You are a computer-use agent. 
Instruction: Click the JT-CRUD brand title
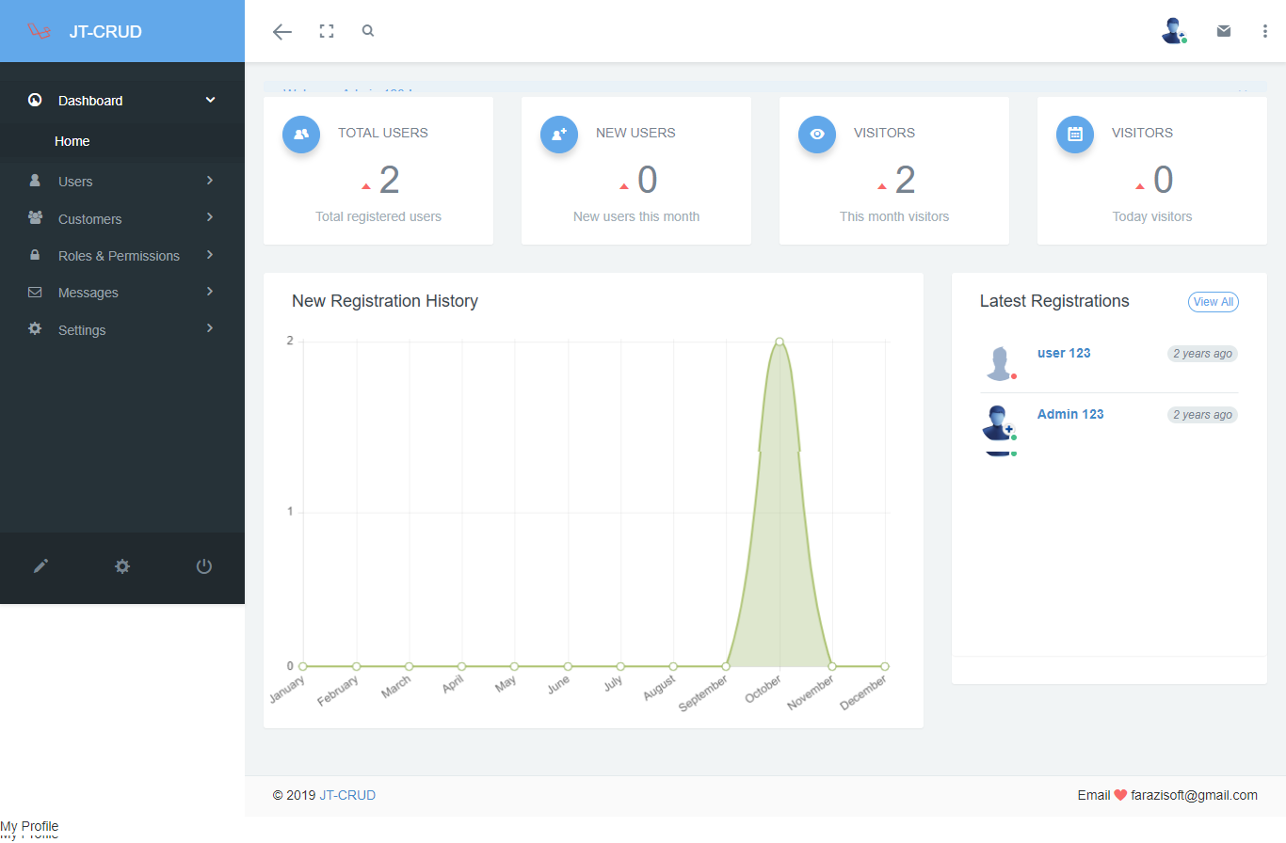105,32
